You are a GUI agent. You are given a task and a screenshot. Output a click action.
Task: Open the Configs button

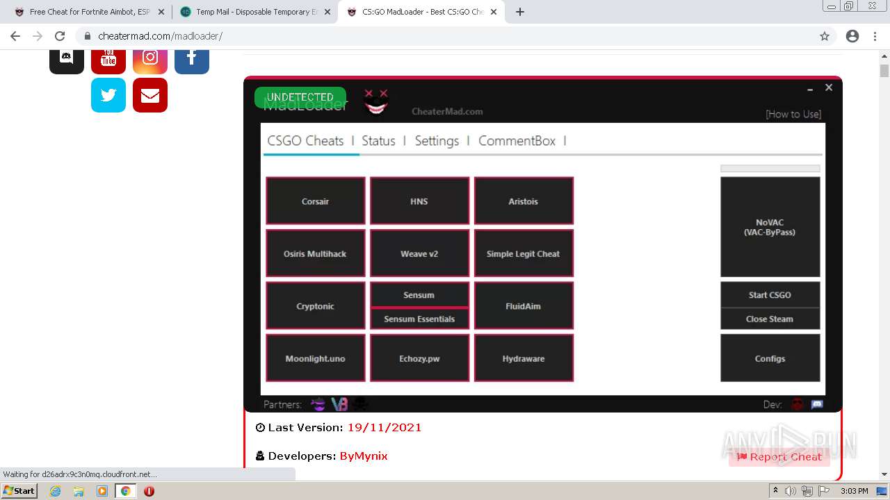click(x=770, y=358)
